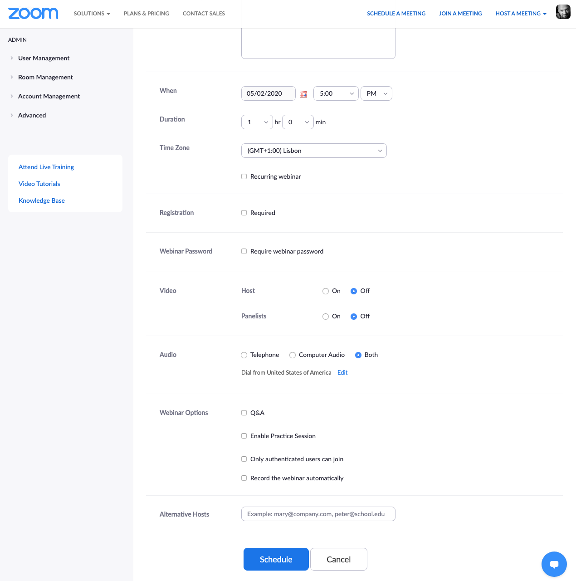The height and width of the screenshot is (581, 576).
Task: Open the duration minutes dropdown
Action: (298, 122)
